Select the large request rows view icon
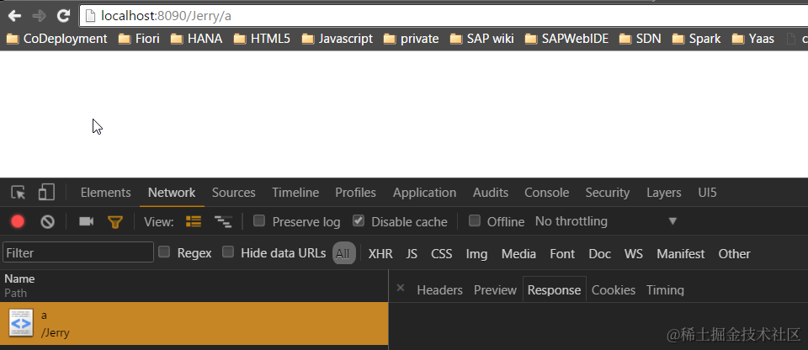 tap(194, 221)
